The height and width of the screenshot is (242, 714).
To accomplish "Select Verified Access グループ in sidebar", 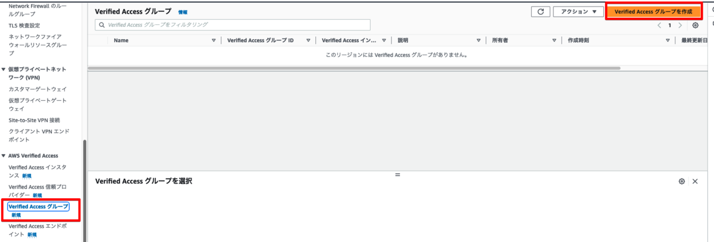I will pyautogui.click(x=39, y=206).
